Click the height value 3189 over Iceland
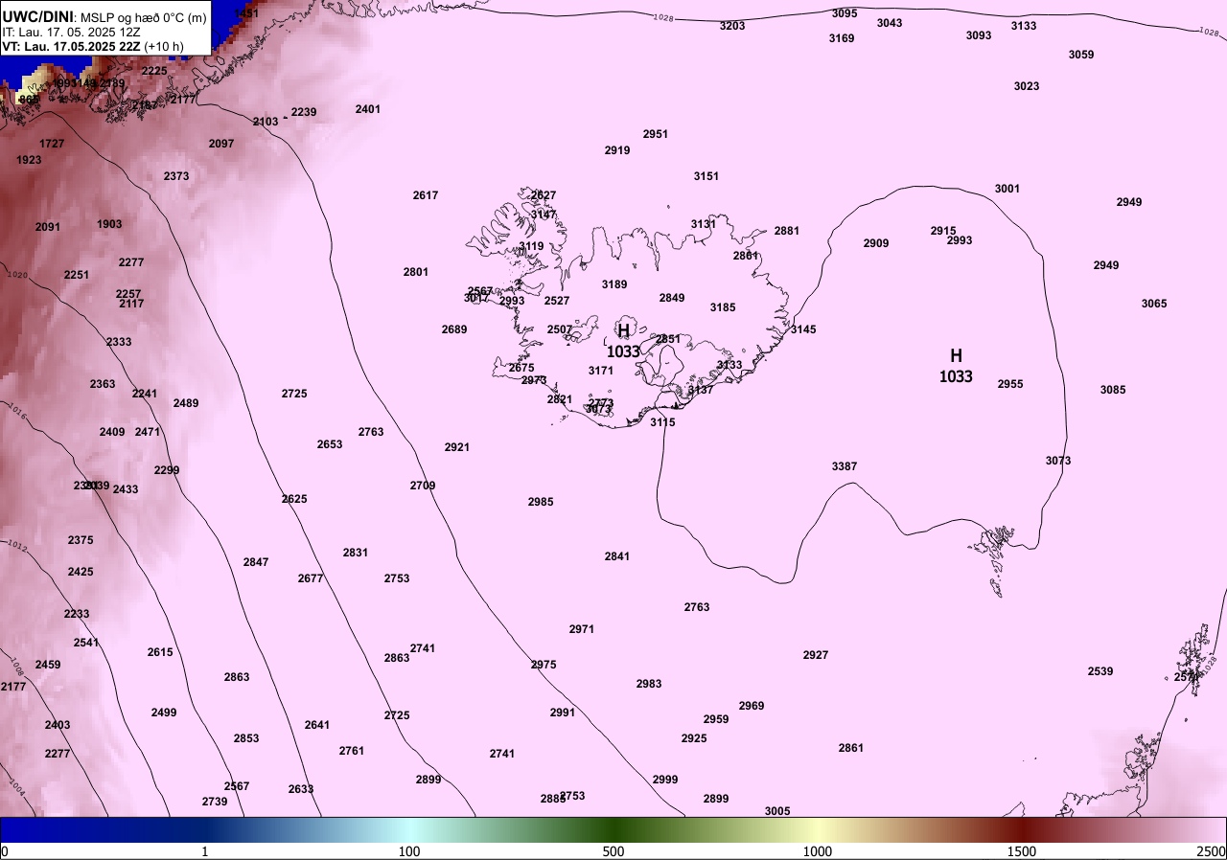The image size is (1227, 860). coord(614,284)
